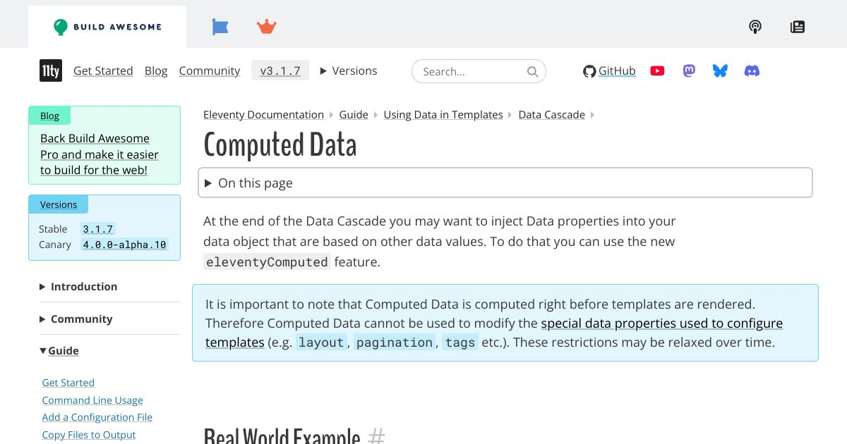Click the Computed Data page heading
The width and height of the screenshot is (847, 444).
coord(280,144)
